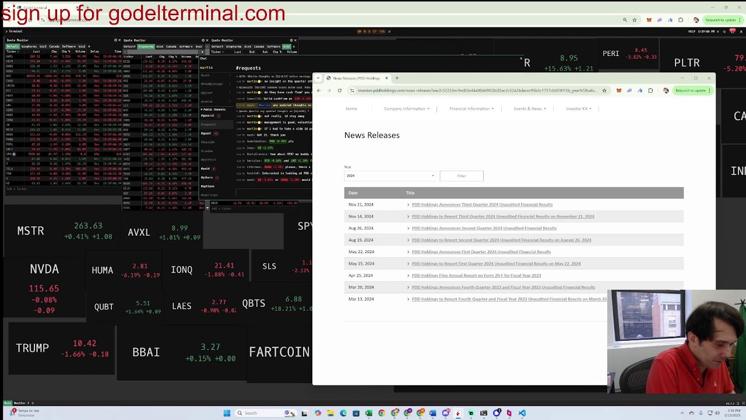Open the browser profile avatar
Screen dimensions: 746x420
pos(666,90)
